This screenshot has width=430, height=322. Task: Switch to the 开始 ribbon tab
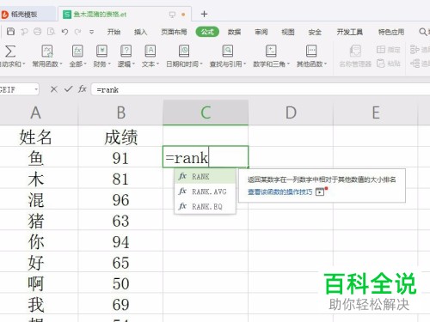coord(114,32)
